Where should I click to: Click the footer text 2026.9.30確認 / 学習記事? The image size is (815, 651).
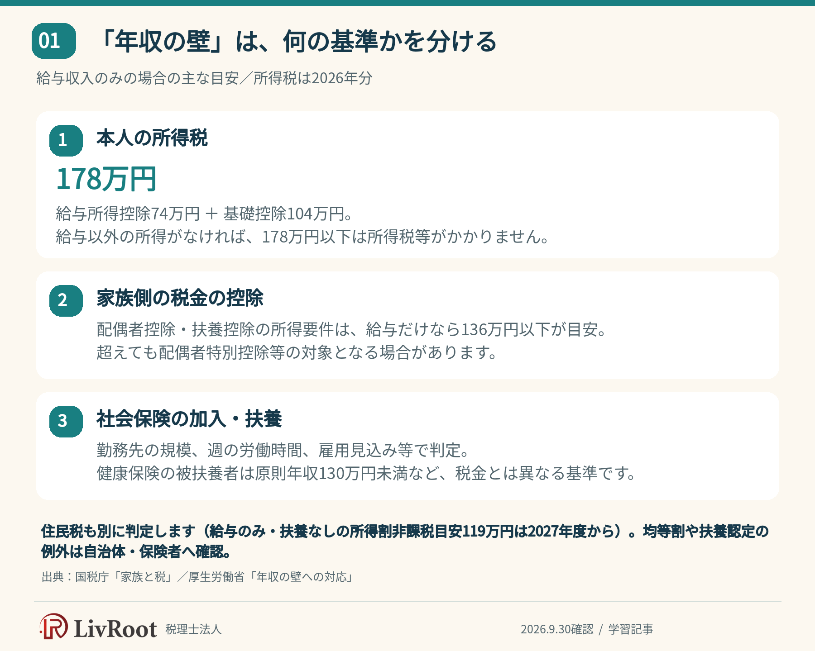point(587,629)
